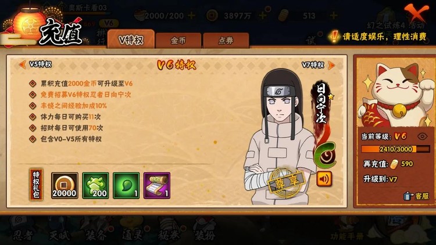
Task: Open the purple scroll reward item
Action: tap(157, 185)
